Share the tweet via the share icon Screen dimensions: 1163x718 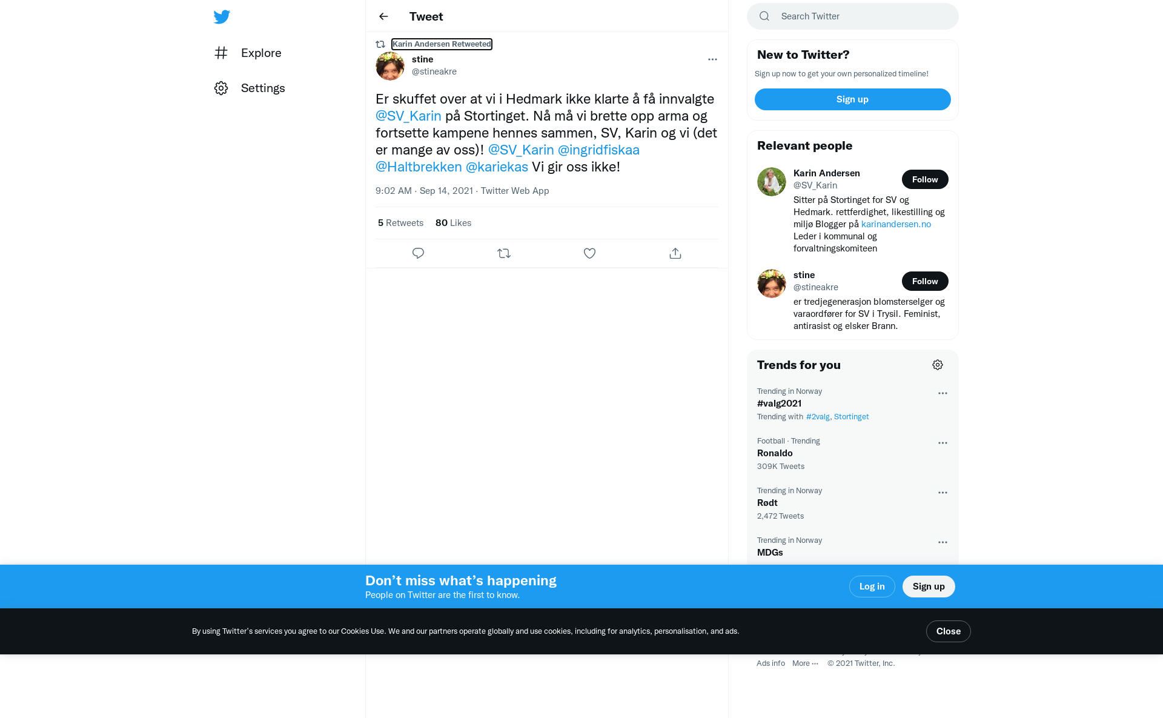(x=675, y=253)
